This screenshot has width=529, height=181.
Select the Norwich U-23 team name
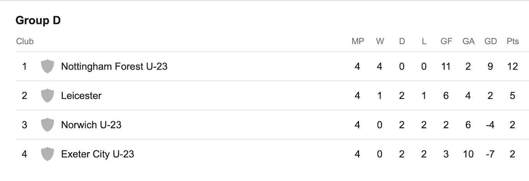point(91,125)
